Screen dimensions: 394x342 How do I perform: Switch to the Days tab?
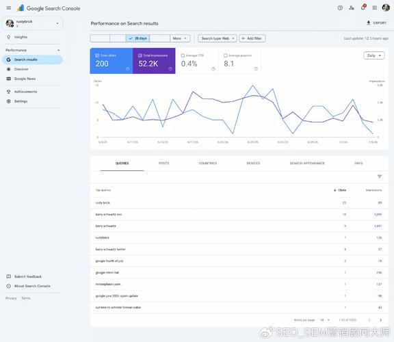358,163
